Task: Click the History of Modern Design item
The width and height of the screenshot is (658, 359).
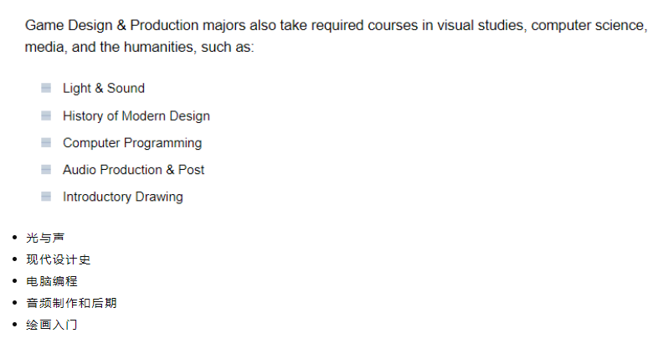Action: (x=136, y=115)
